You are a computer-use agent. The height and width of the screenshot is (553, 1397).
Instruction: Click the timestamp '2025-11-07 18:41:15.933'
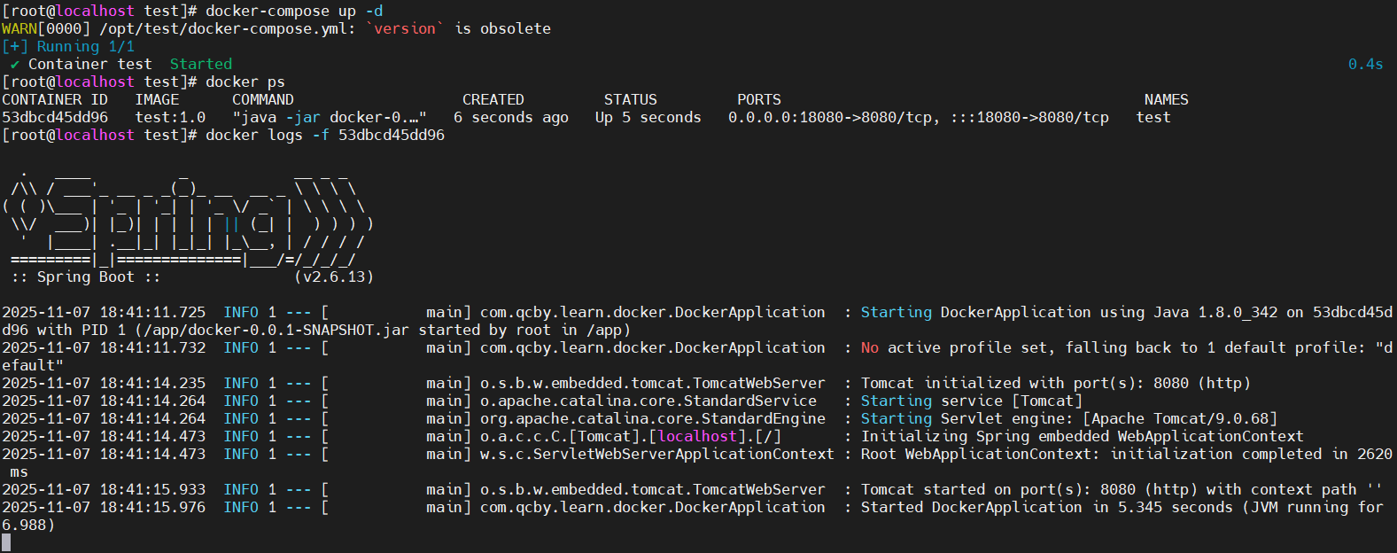point(104,489)
